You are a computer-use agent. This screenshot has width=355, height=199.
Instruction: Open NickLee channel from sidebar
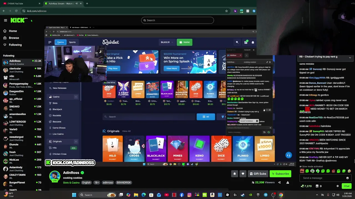[x=22, y=161]
